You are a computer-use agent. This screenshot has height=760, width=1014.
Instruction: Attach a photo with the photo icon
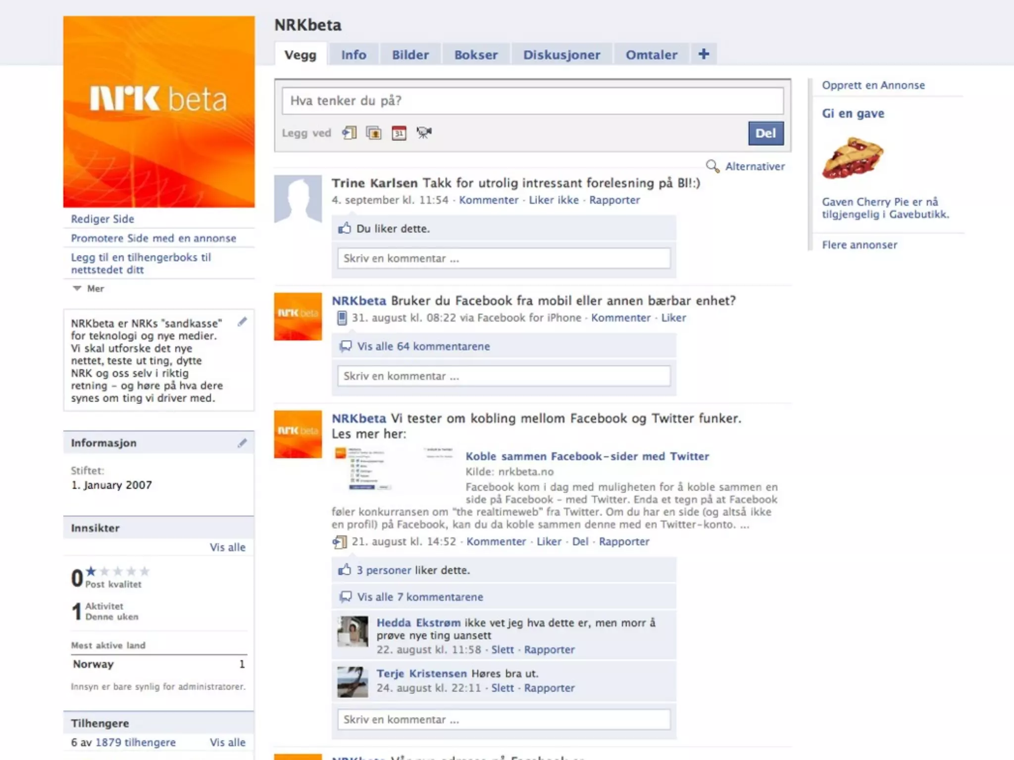point(374,133)
